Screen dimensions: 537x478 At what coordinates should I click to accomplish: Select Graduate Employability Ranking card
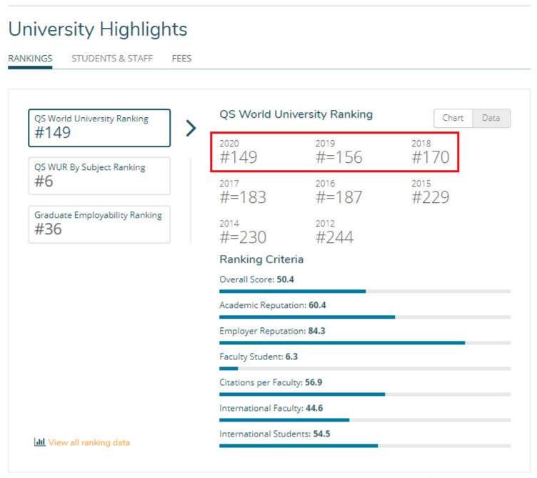coord(99,224)
